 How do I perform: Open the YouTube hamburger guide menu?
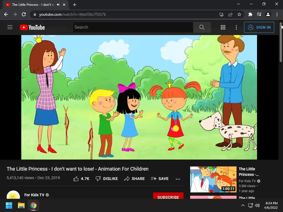pyautogui.click(x=10, y=27)
